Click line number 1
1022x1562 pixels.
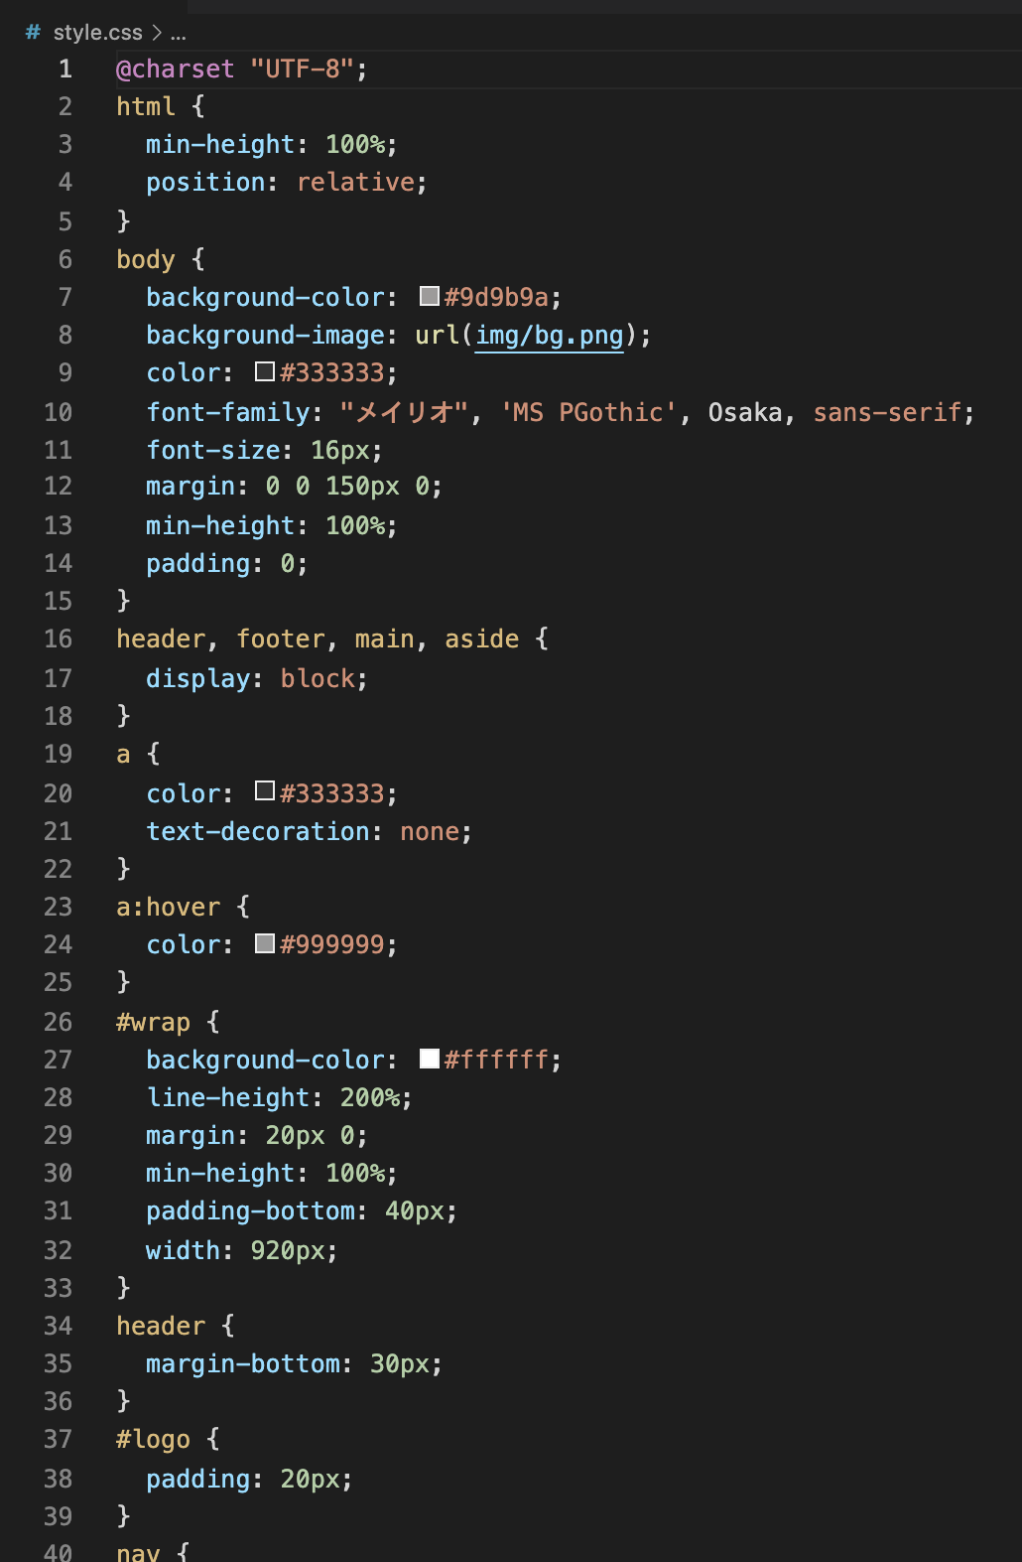pos(65,70)
